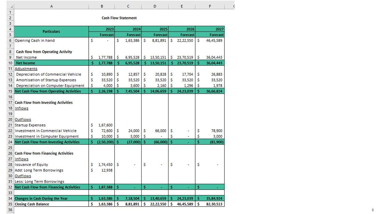Select 2026 Investment in Commercial Vehicle cell
Screen dimensions: 381x214
182,131
